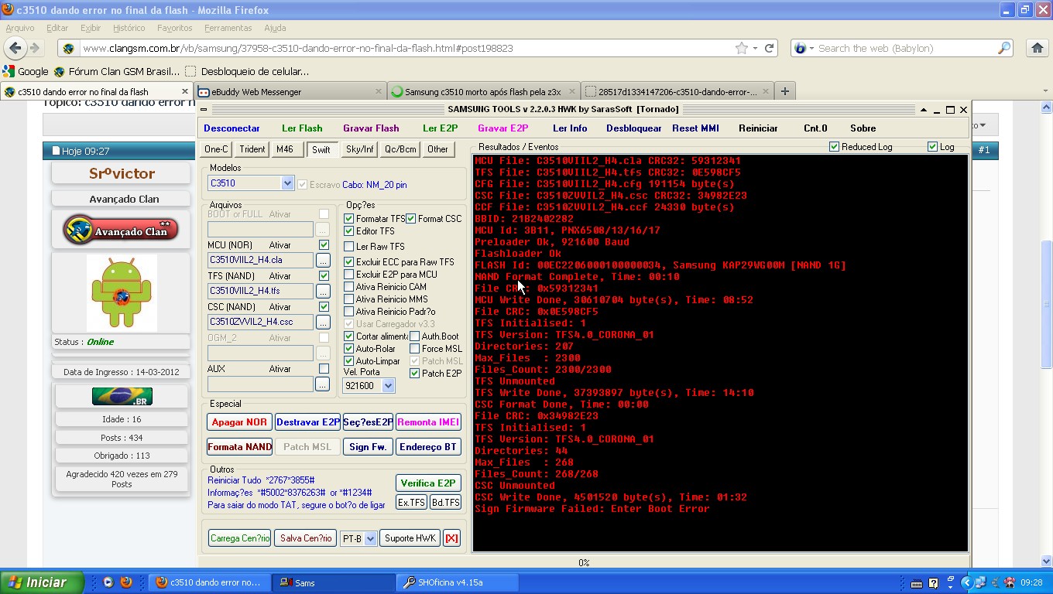Switch to eBuddy Web Messenger tab
This screenshot has width=1053, height=594.
click(290, 91)
